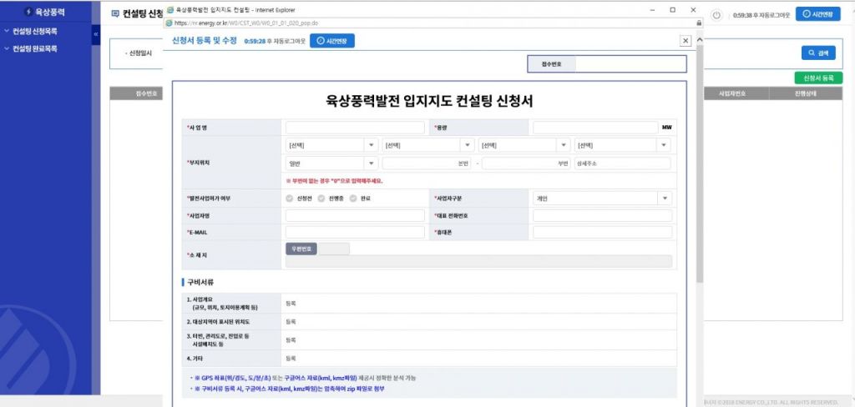Open the 일반 lot type dropdown
The height and width of the screenshot is (407, 855).
pos(331,163)
